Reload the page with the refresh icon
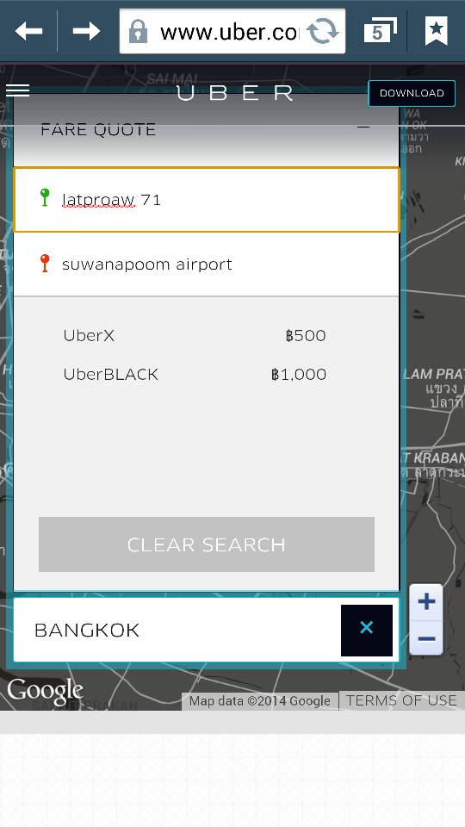 coord(323,31)
